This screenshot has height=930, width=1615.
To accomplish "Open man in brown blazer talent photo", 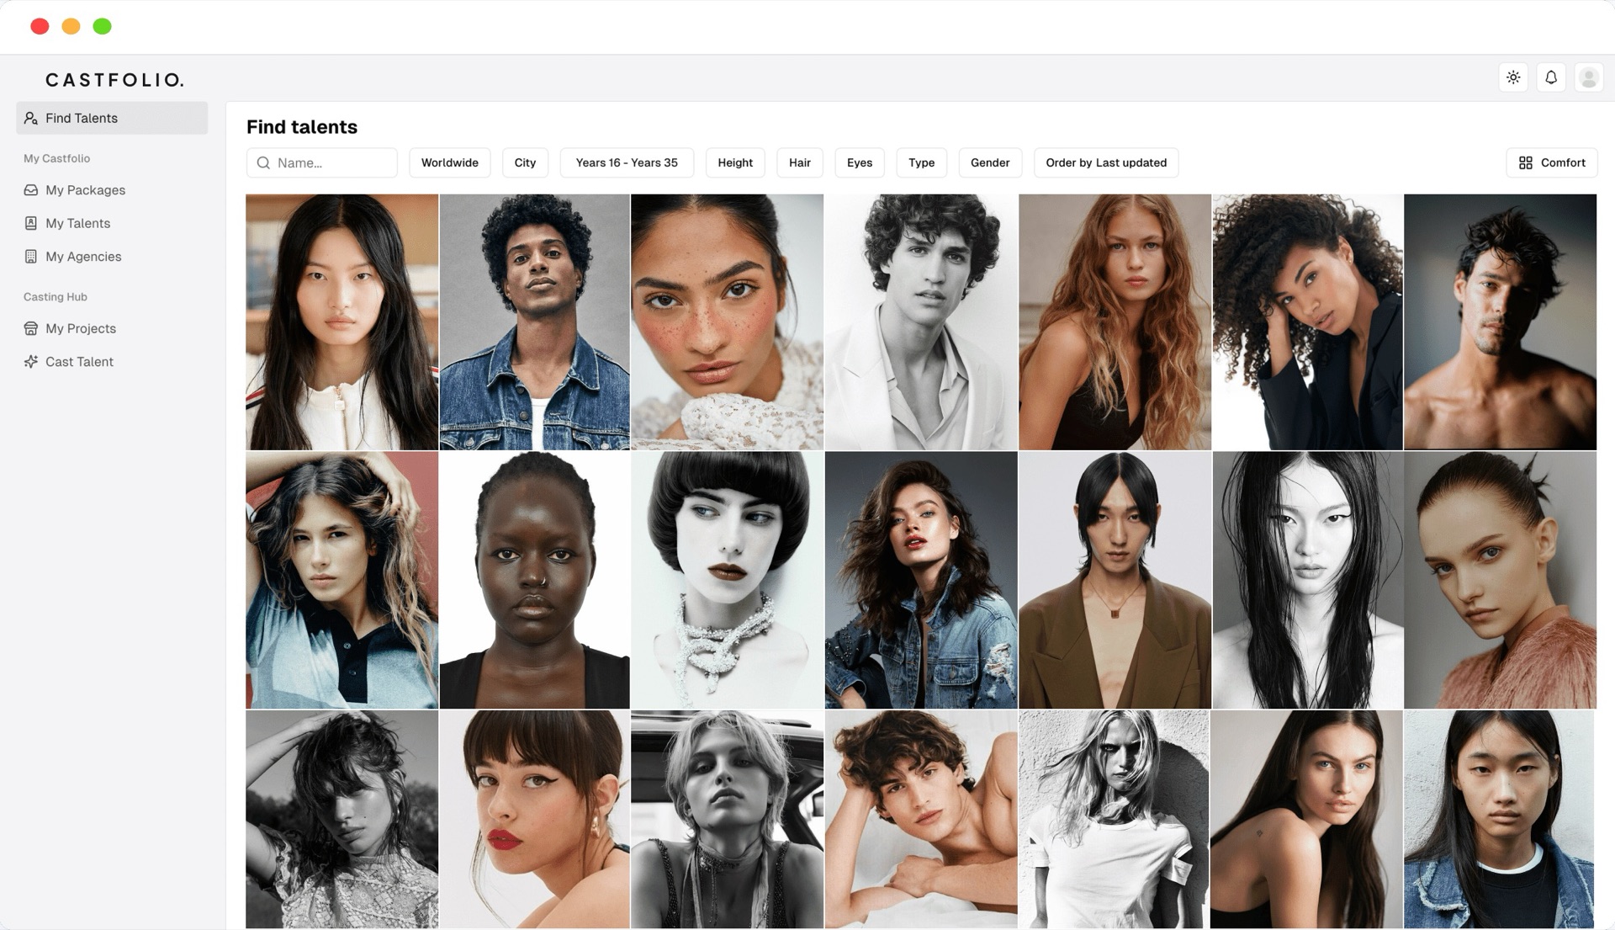I will tap(1115, 580).
